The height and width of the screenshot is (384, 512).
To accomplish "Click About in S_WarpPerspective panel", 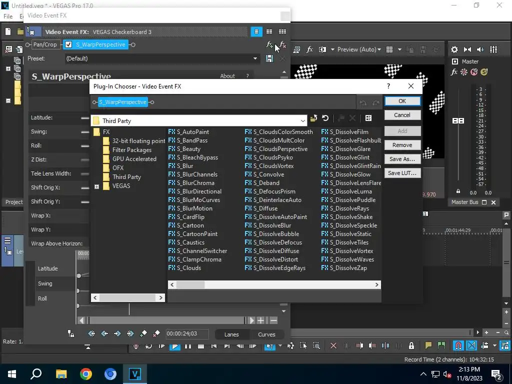I will click(x=227, y=76).
